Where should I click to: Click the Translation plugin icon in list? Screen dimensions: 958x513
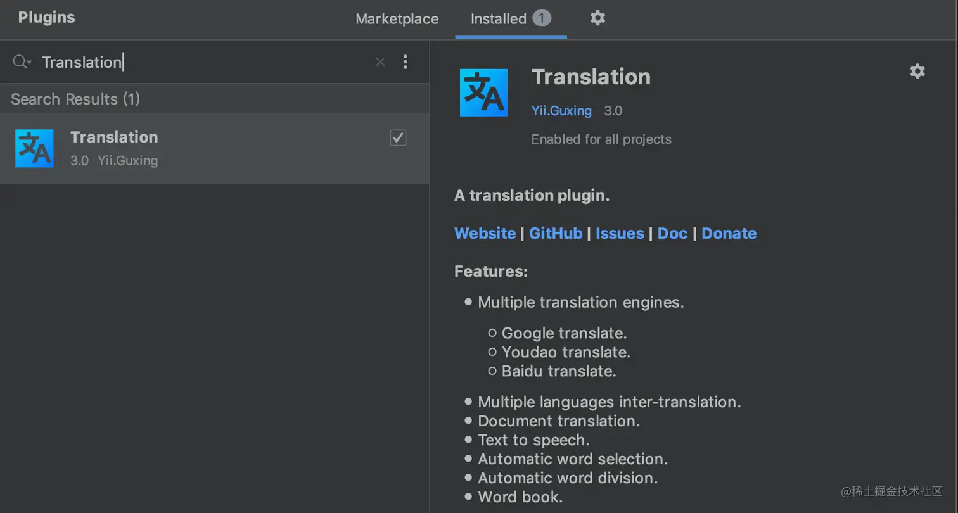coord(34,148)
